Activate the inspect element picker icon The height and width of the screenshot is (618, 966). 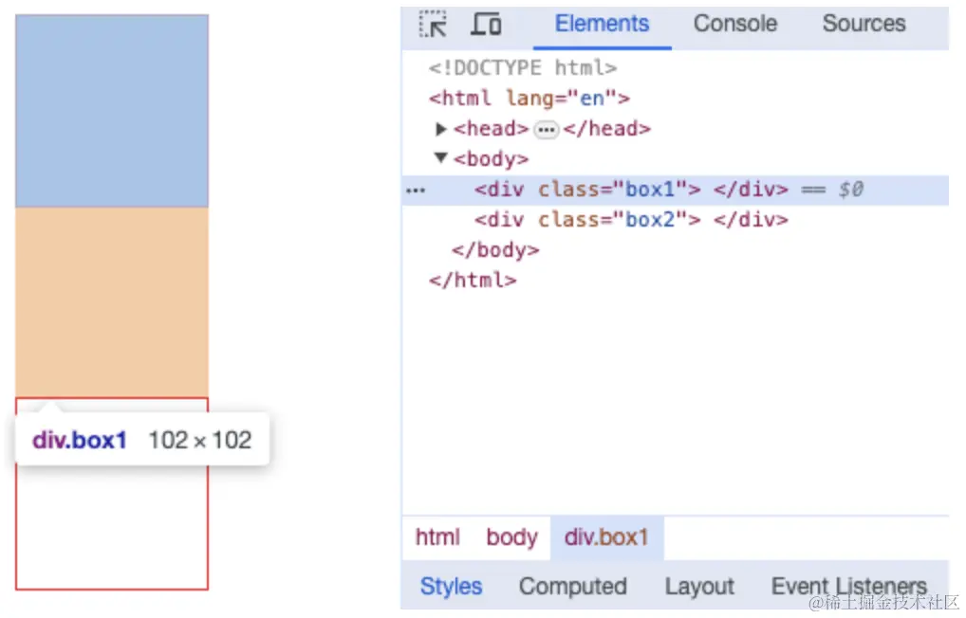pyautogui.click(x=433, y=25)
